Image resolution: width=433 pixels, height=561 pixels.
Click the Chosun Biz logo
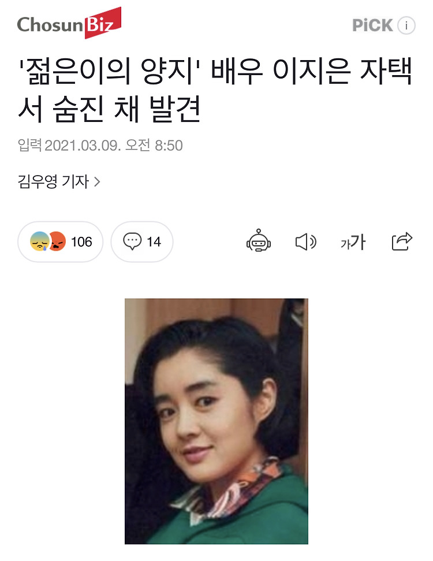[x=69, y=23]
